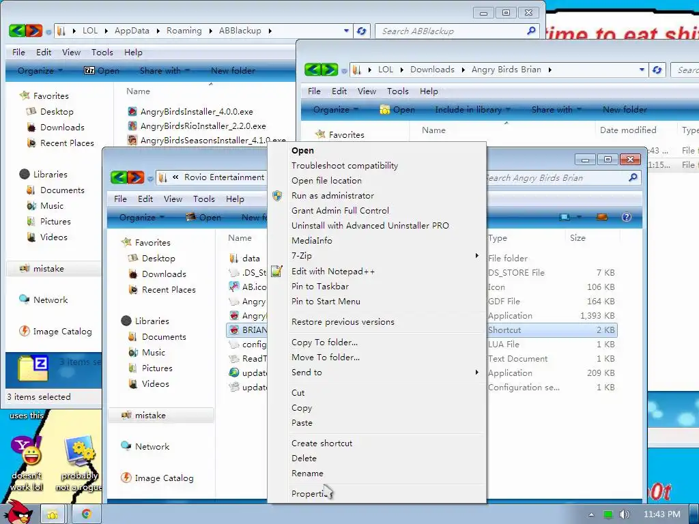Open recent pages dropdown in Rovio window

[x=150, y=178]
